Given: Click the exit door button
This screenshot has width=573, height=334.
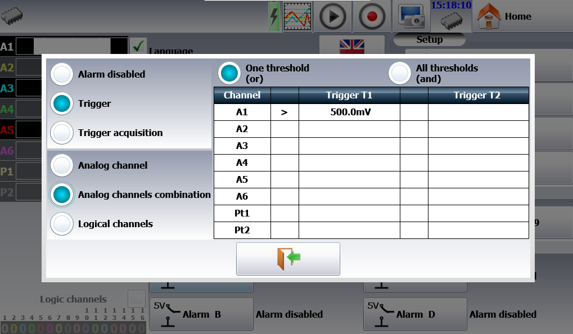Looking at the screenshot, I should 288,259.
